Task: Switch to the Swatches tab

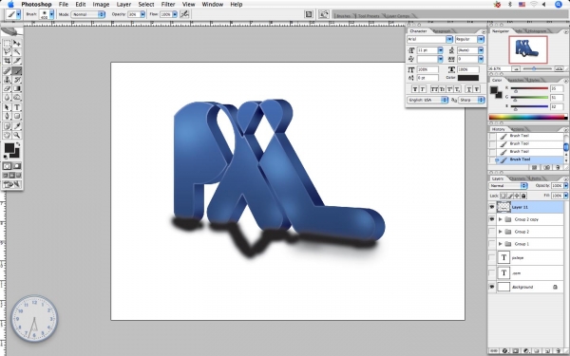Action: pos(516,80)
